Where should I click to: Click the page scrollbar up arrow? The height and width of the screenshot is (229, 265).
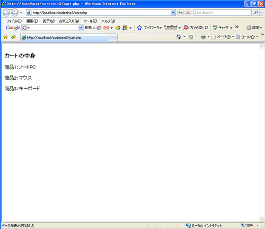click(262, 46)
